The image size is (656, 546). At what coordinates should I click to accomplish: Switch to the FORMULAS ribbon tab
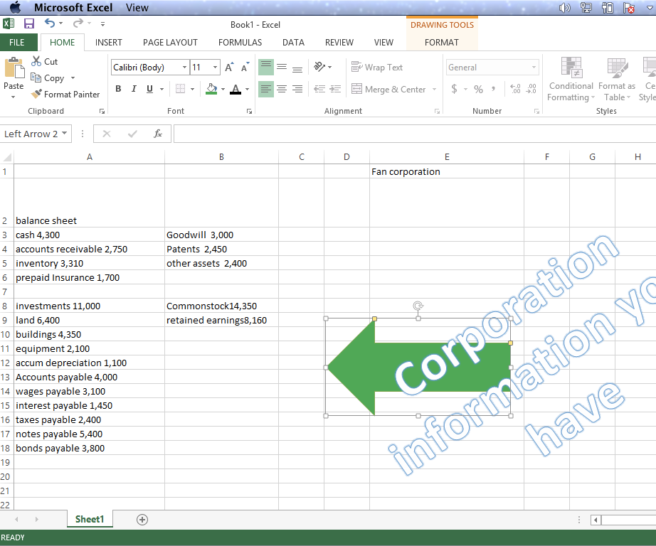click(x=240, y=42)
